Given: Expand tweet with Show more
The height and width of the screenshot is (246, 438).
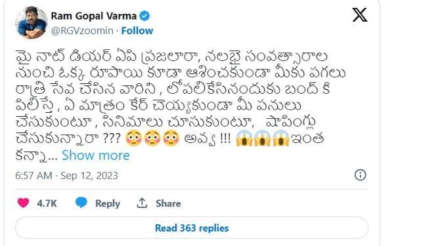Looking at the screenshot, I should pyautogui.click(x=95, y=155).
